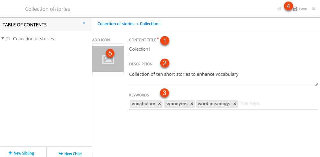Open Collection of stories breadcrumb link
The width and height of the screenshot is (320, 157).
click(116, 24)
